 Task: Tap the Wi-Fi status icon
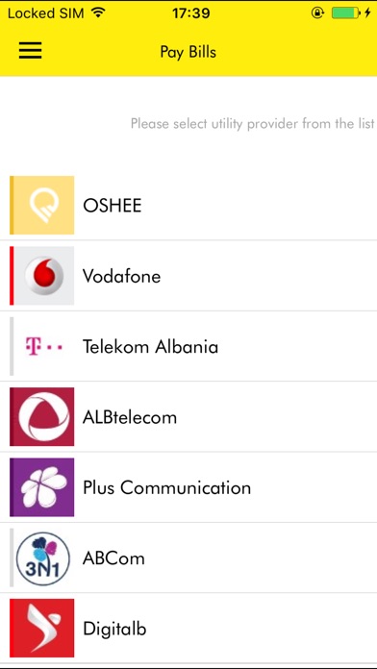(99, 13)
